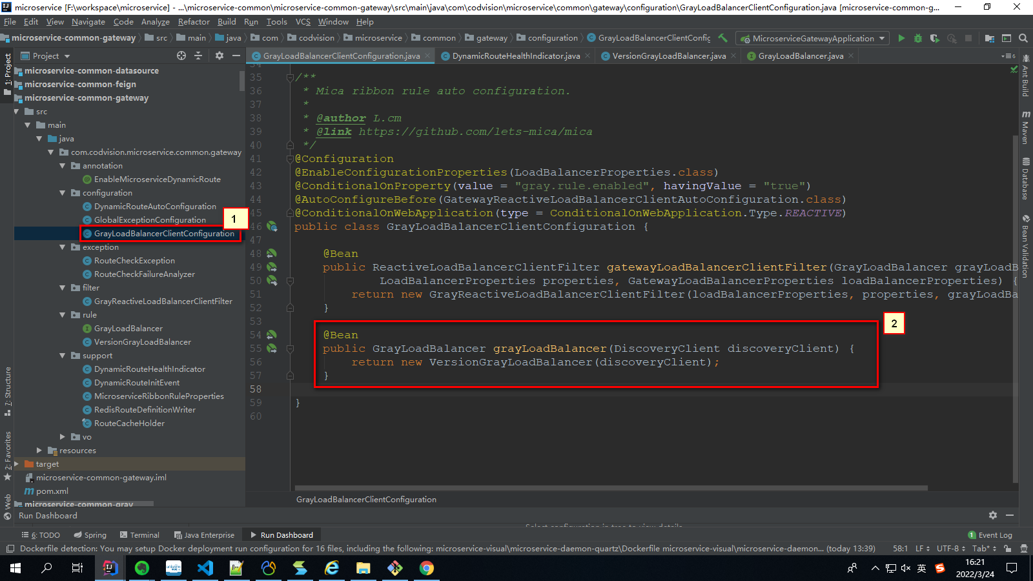Image resolution: width=1033 pixels, height=581 pixels.
Task: Switch to DynamicRouteHealthIndicator.java tab
Action: click(516, 56)
